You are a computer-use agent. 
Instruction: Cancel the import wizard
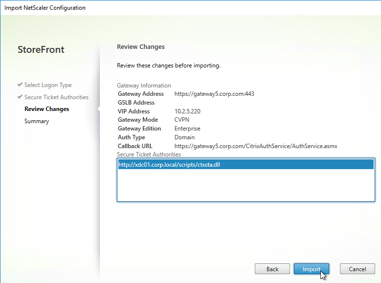357,269
